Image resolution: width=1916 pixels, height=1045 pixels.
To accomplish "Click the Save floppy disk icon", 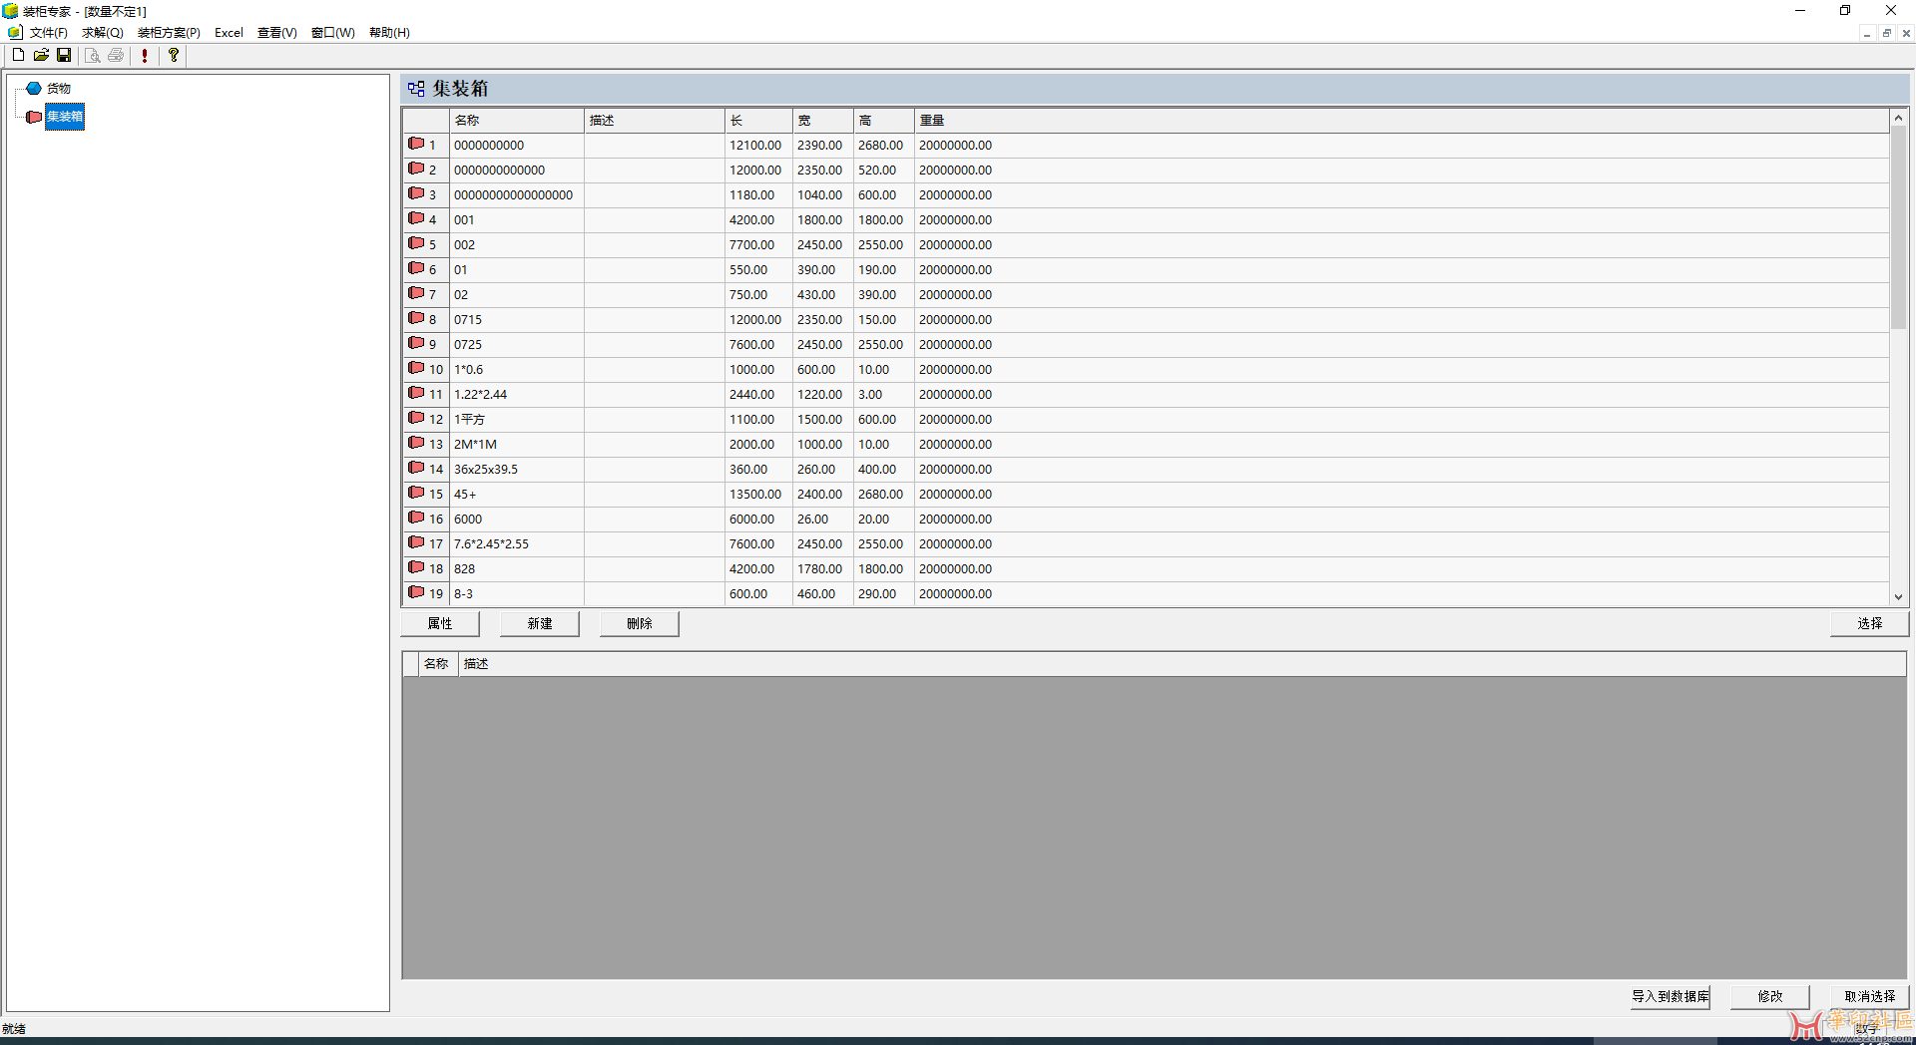I will [x=64, y=56].
